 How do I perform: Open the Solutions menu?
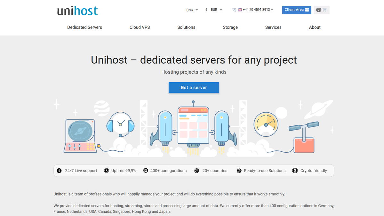[x=186, y=27]
